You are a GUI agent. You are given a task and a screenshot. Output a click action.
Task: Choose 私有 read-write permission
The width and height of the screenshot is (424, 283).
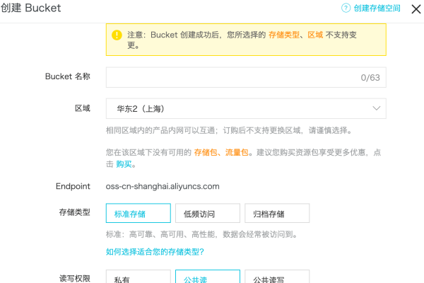coord(138,278)
